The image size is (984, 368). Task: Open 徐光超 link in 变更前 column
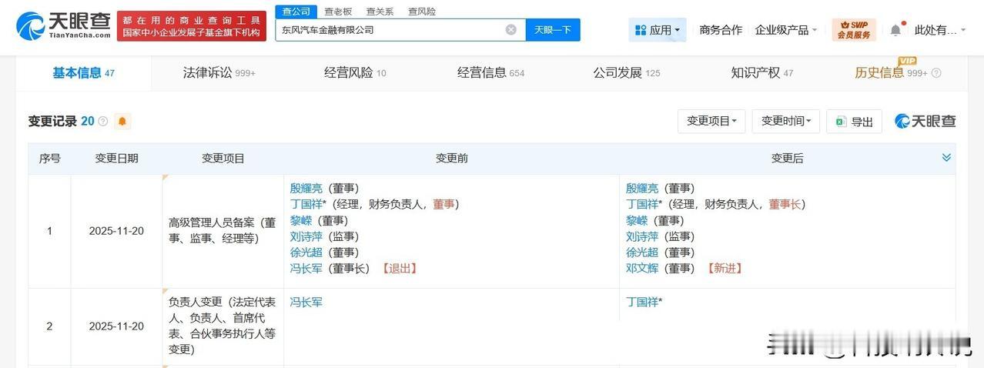click(306, 253)
